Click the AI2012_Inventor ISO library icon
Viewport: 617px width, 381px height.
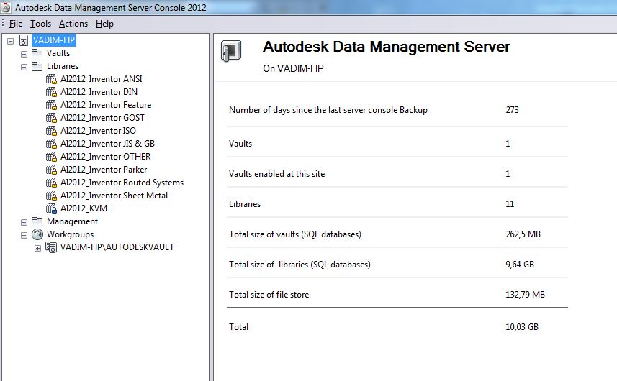[51, 131]
